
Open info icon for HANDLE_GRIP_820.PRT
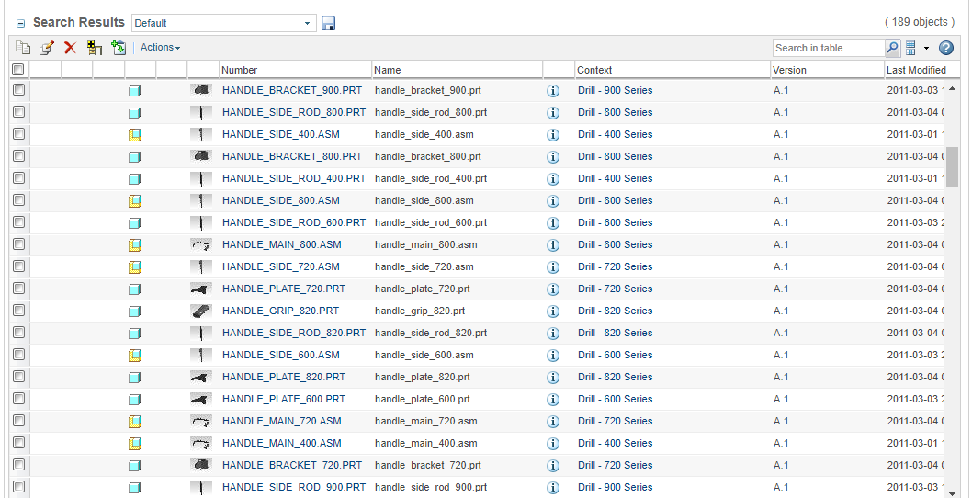(x=553, y=311)
